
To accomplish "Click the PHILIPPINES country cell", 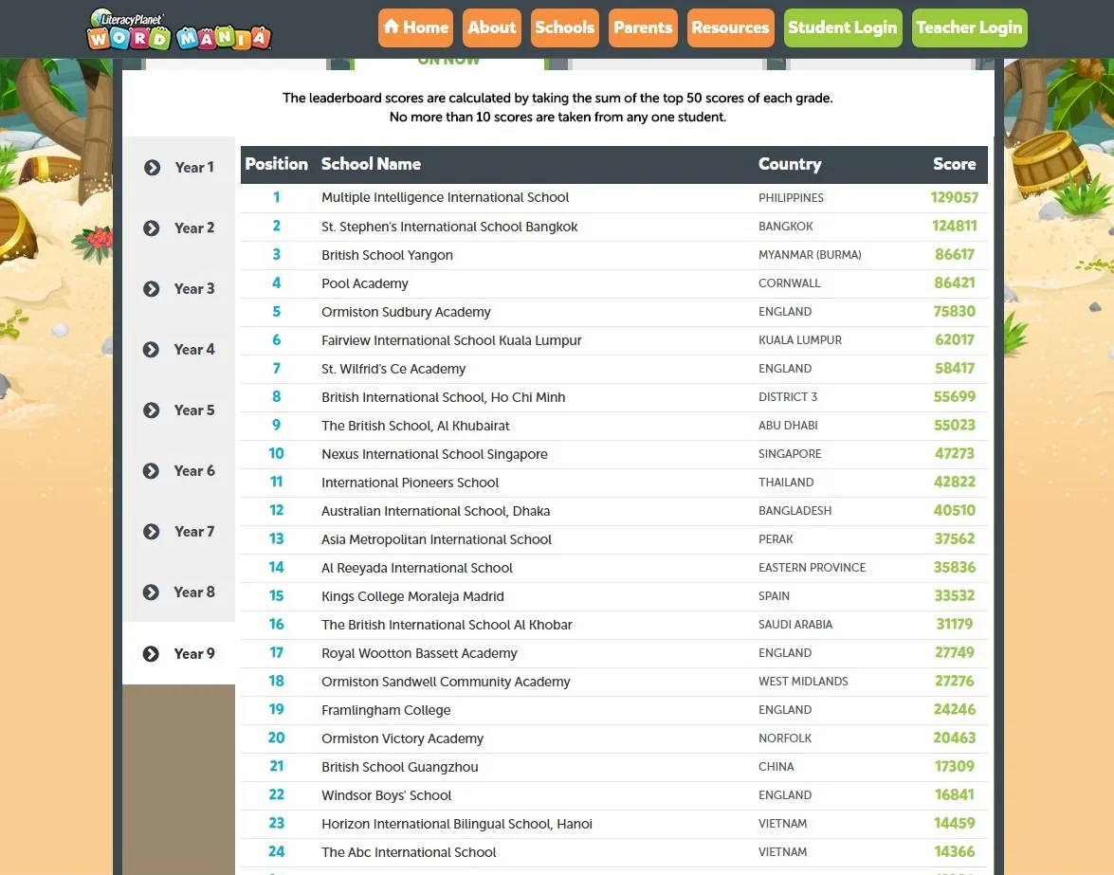I will coord(791,198).
